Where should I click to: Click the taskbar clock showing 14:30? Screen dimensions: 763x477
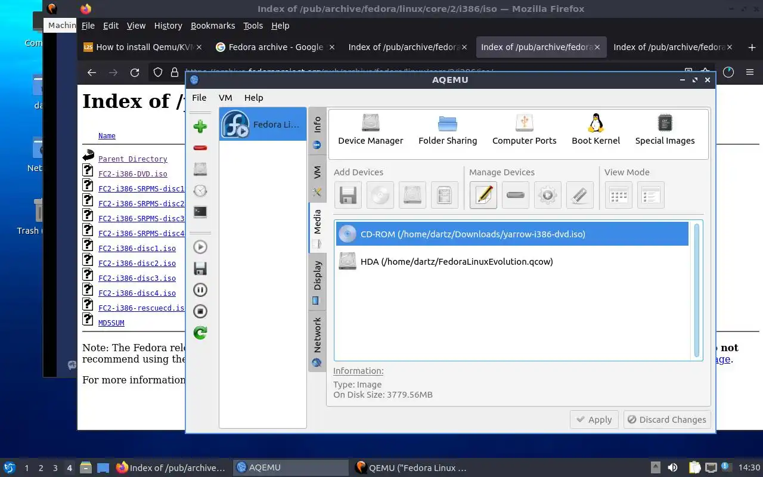[749, 468]
